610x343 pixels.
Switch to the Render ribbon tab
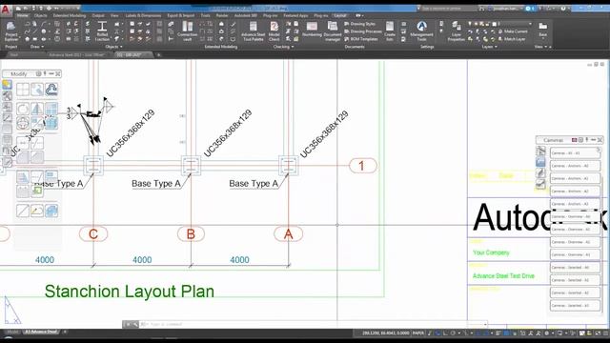point(222,15)
